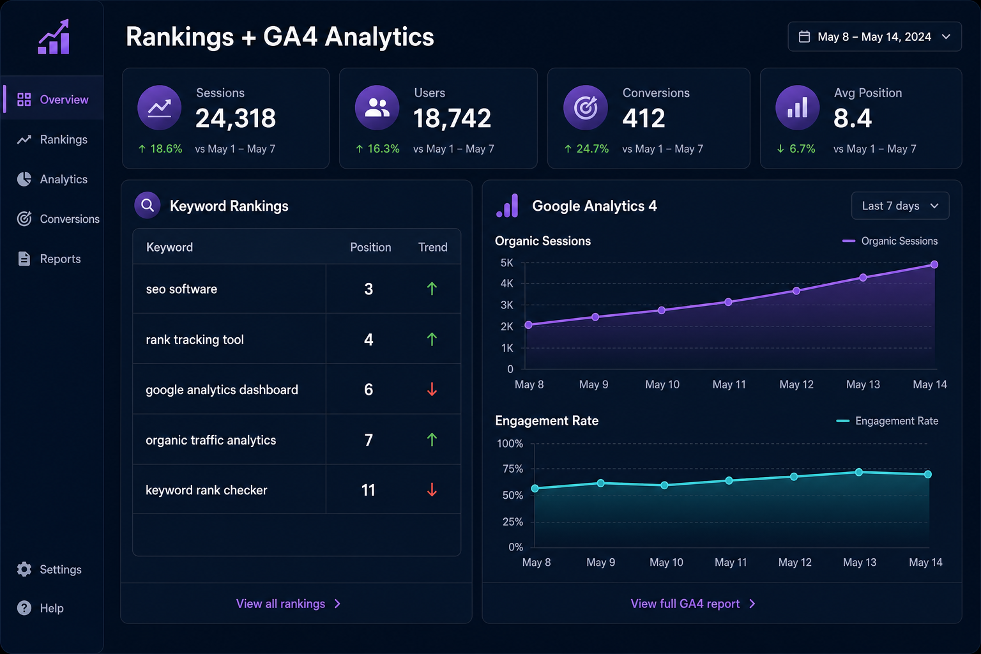This screenshot has width=981, height=654.
Task: Click the Sessions 18.6% increase arrow
Action: click(x=142, y=149)
